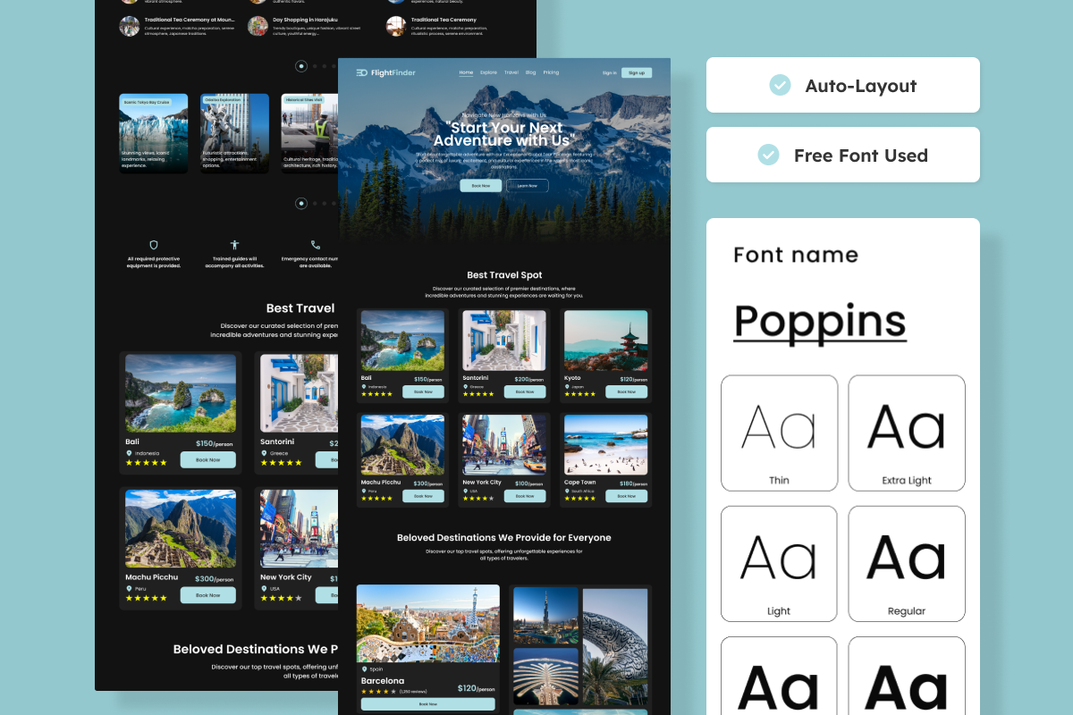This screenshot has height=715, width=1073.
Task: Click the "Font name" label
Action: (796, 255)
